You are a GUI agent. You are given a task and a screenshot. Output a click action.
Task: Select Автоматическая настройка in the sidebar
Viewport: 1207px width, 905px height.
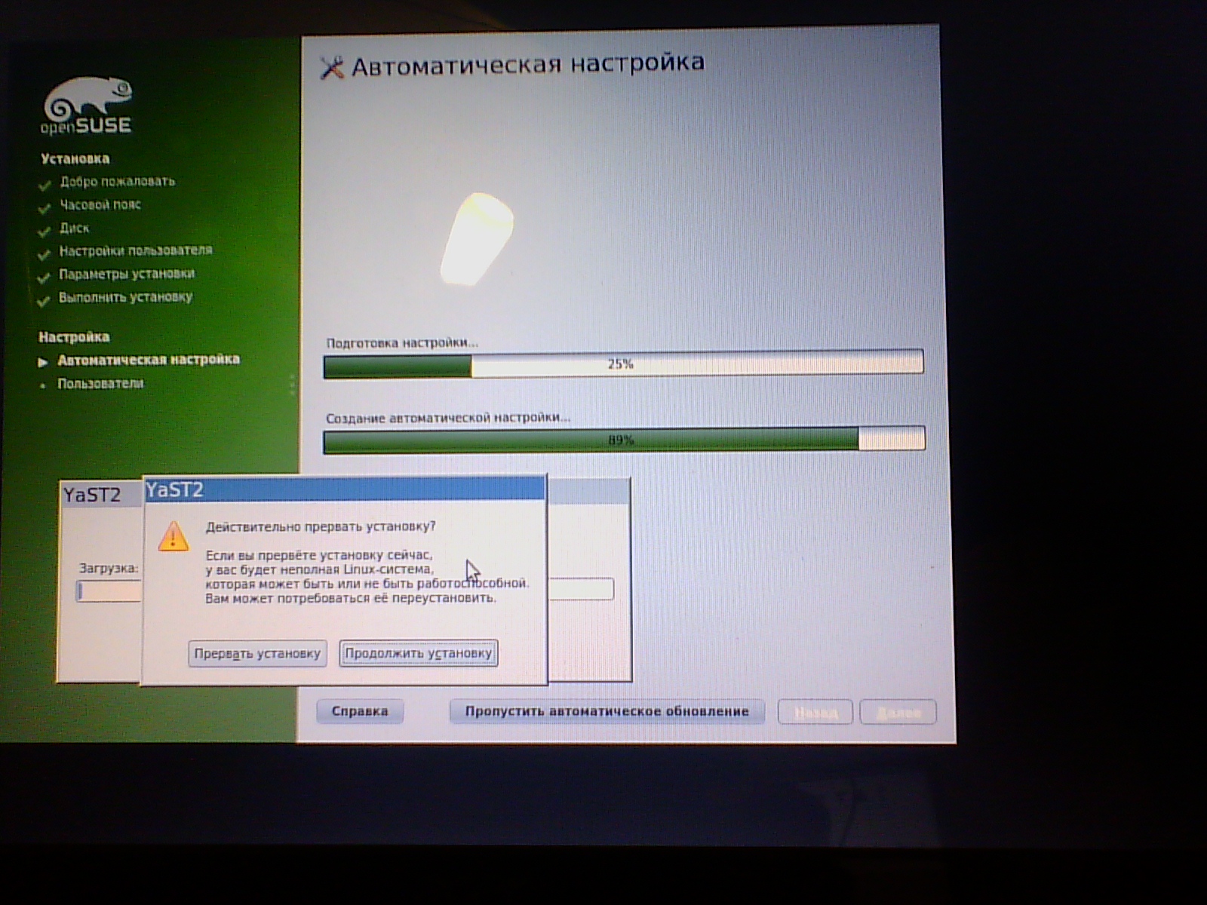tap(149, 360)
